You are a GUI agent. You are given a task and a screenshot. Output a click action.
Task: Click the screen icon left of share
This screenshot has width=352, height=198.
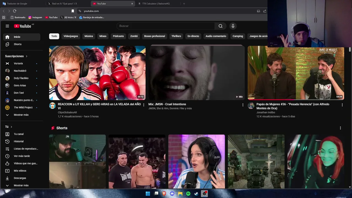(x=258, y=11)
